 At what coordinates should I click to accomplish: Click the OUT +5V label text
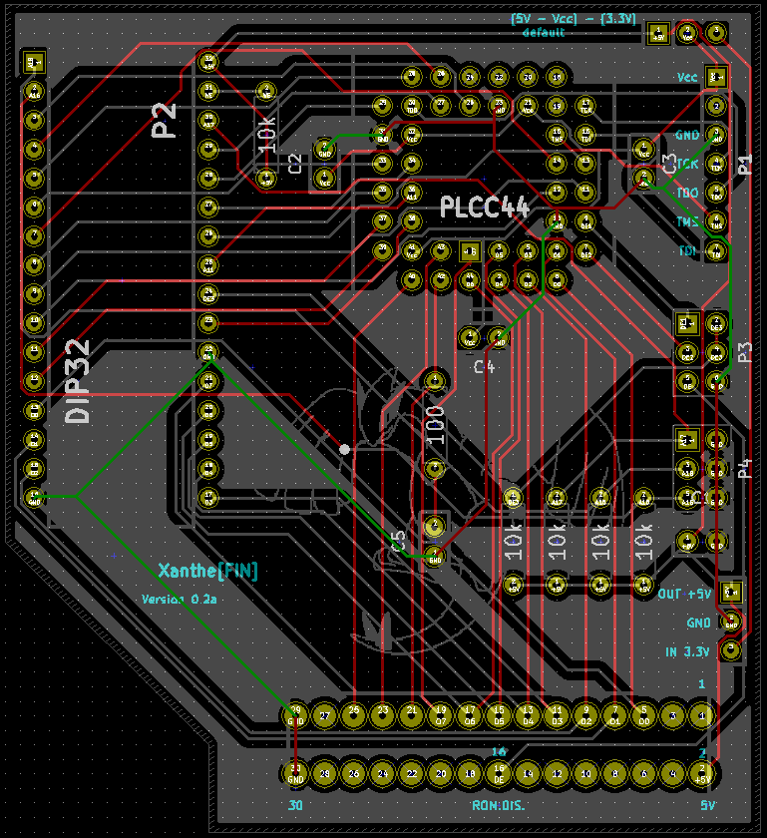[685, 594]
